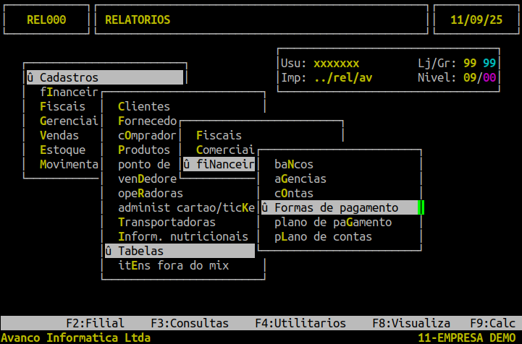Open the 'baNcos' menu option
The height and width of the screenshot is (344, 522).
(294, 165)
